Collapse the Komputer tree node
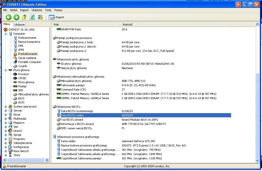The width and height of the screenshot is (262, 171). pyautogui.click(x=6, y=34)
